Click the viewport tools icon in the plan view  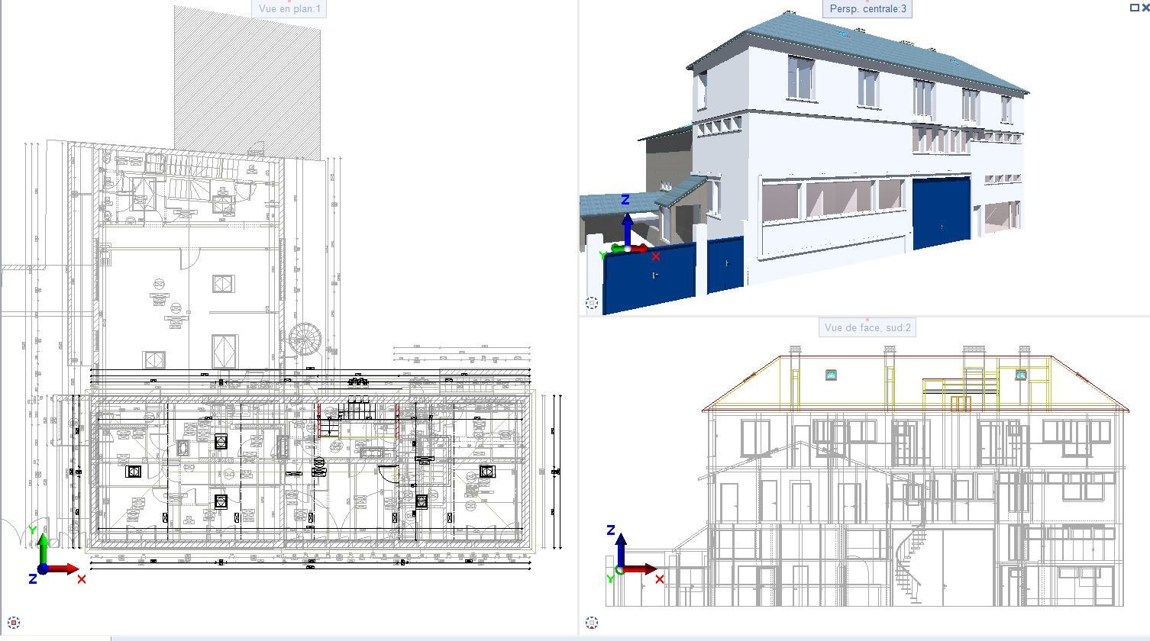[14, 623]
